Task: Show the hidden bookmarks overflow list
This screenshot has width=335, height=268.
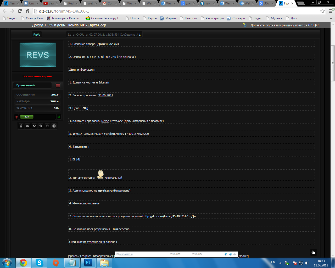Action: [x=331, y=18]
